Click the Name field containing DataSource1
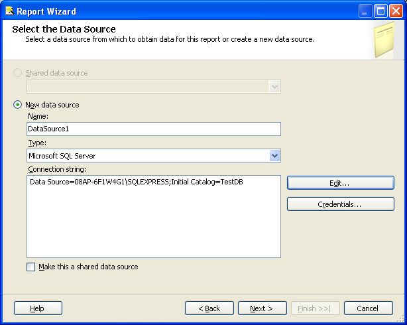 pos(153,129)
